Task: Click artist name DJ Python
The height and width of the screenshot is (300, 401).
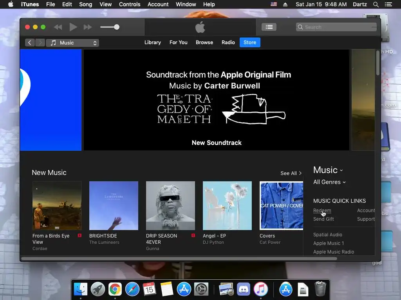Action: tap(213, 242)
